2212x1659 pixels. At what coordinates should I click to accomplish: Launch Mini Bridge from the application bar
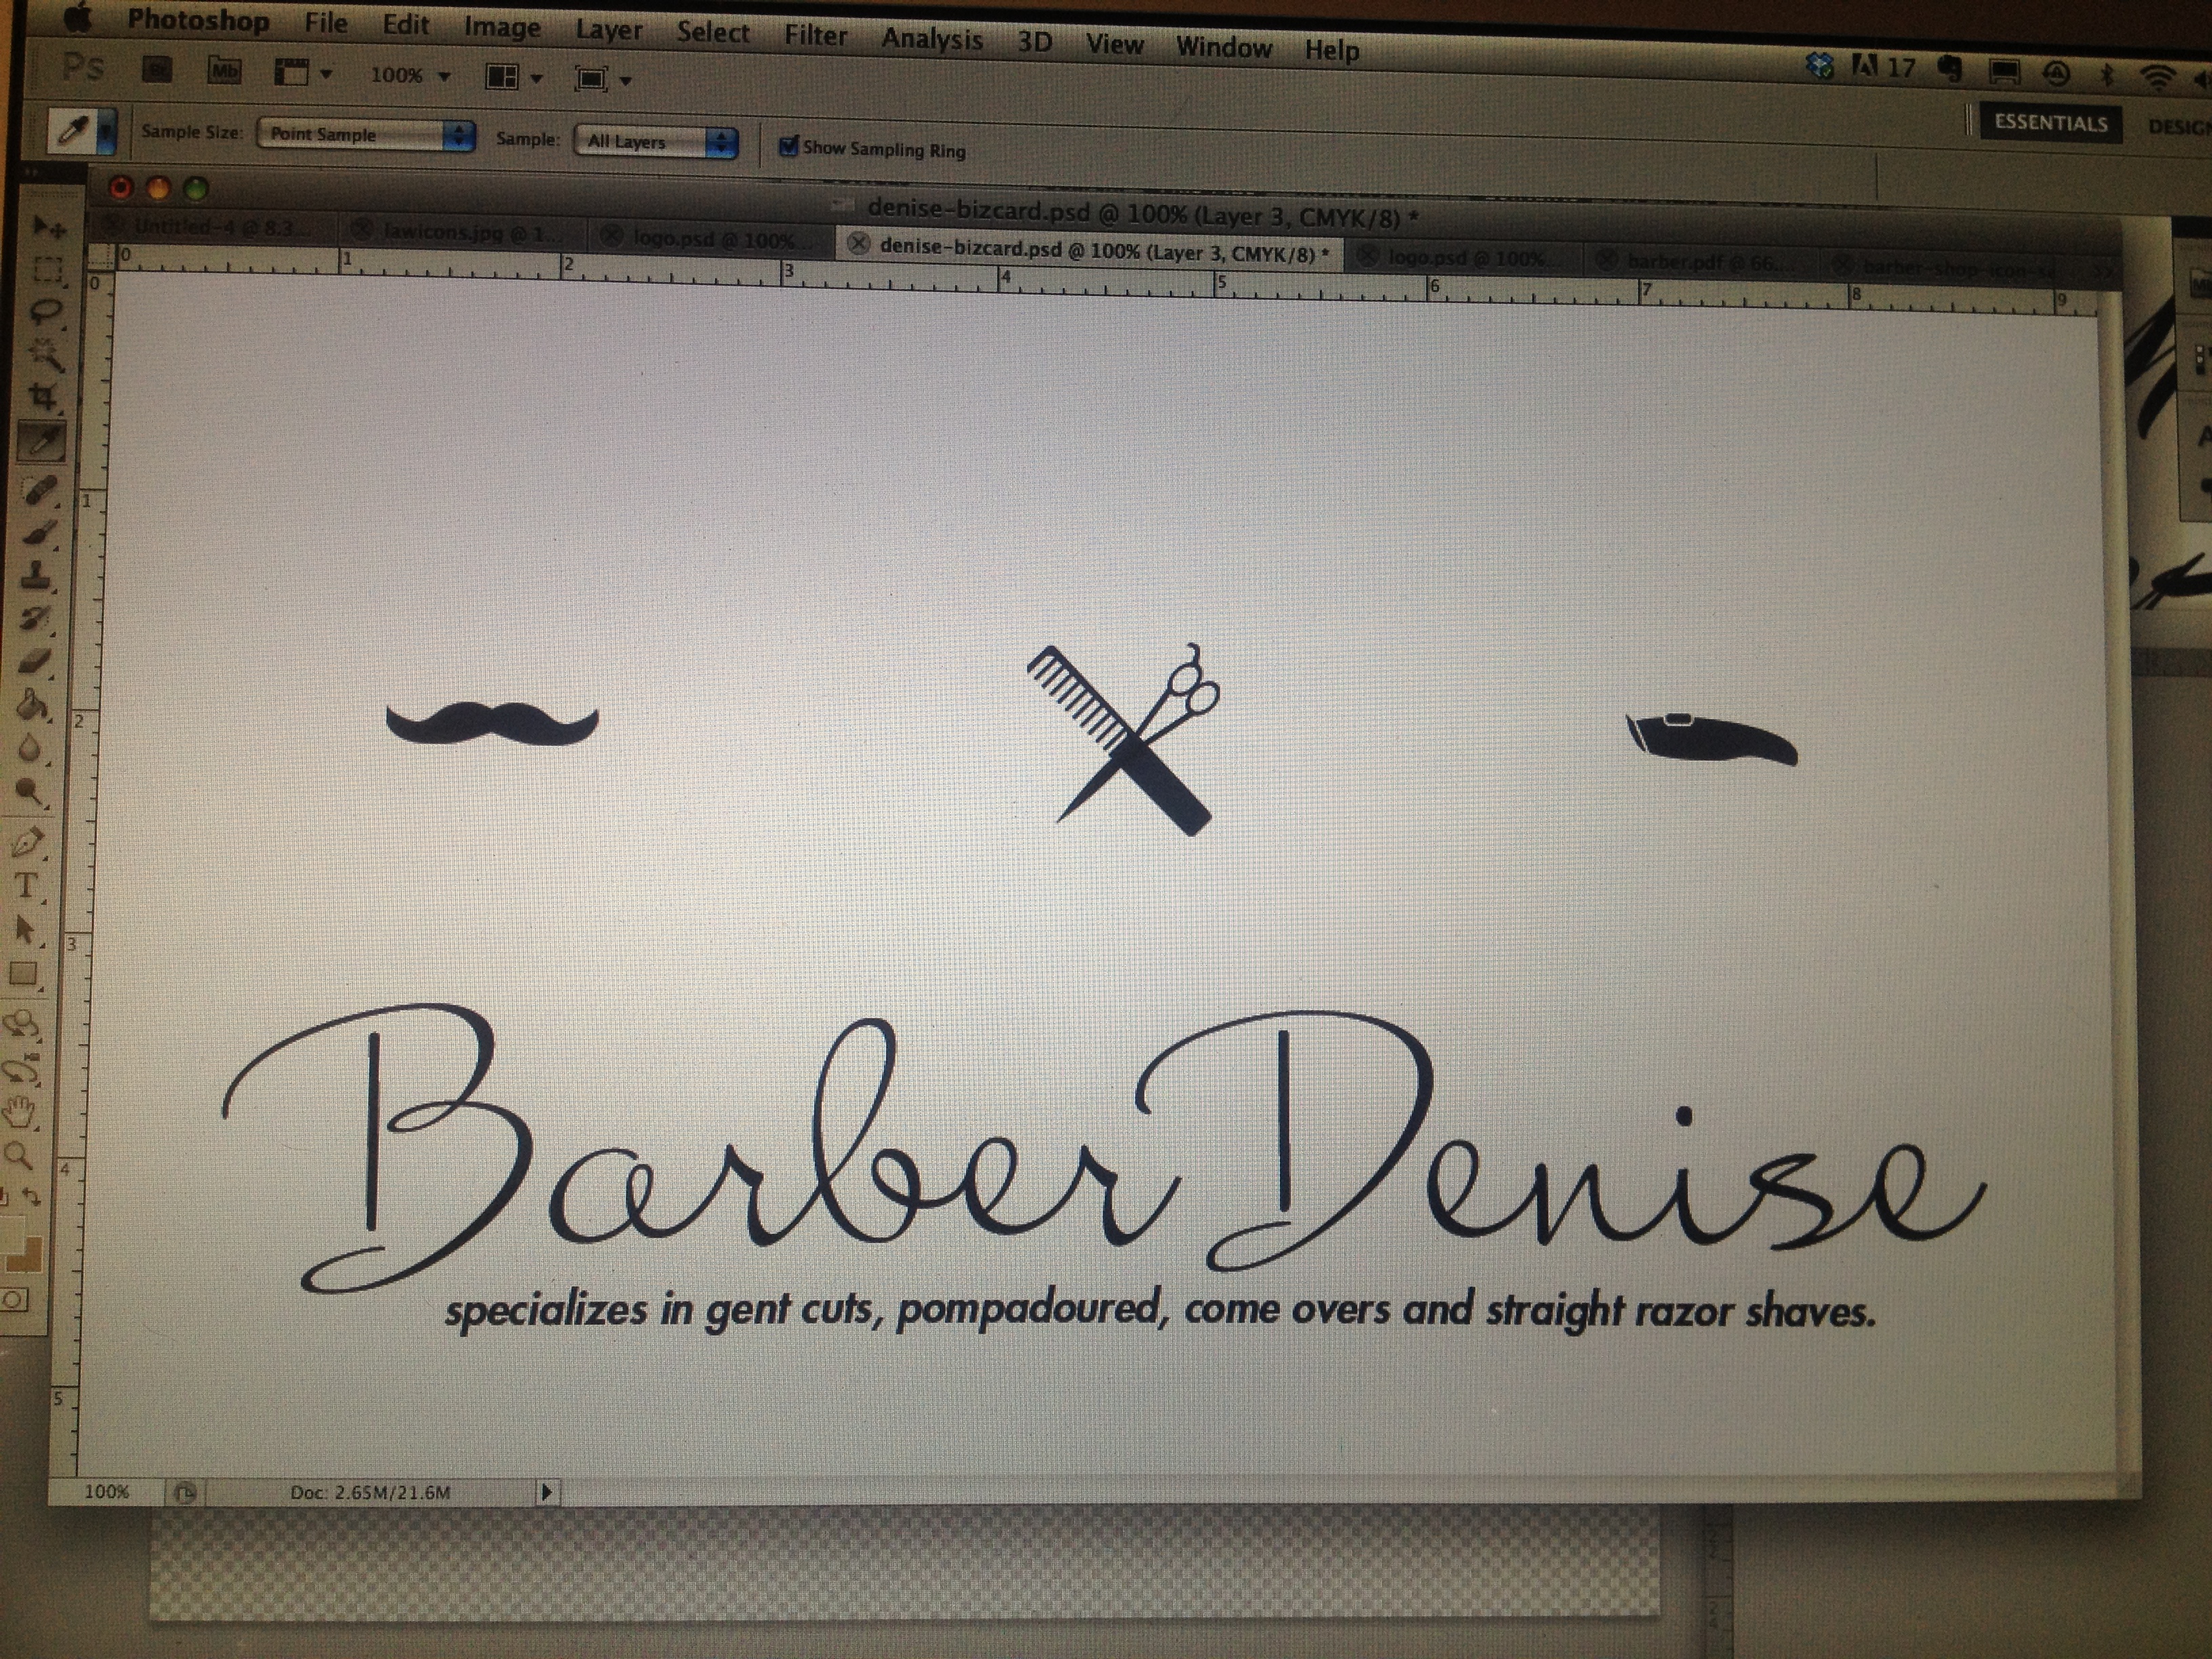[223, 71]
